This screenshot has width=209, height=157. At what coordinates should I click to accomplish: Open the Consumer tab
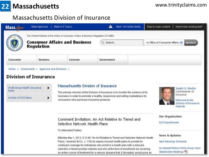[22, 60]
